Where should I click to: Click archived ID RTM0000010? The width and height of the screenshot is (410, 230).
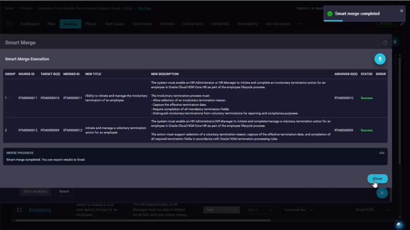344,98
